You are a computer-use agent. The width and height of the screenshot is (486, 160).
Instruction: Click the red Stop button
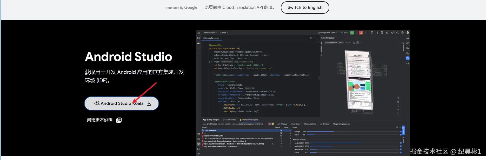361,33
